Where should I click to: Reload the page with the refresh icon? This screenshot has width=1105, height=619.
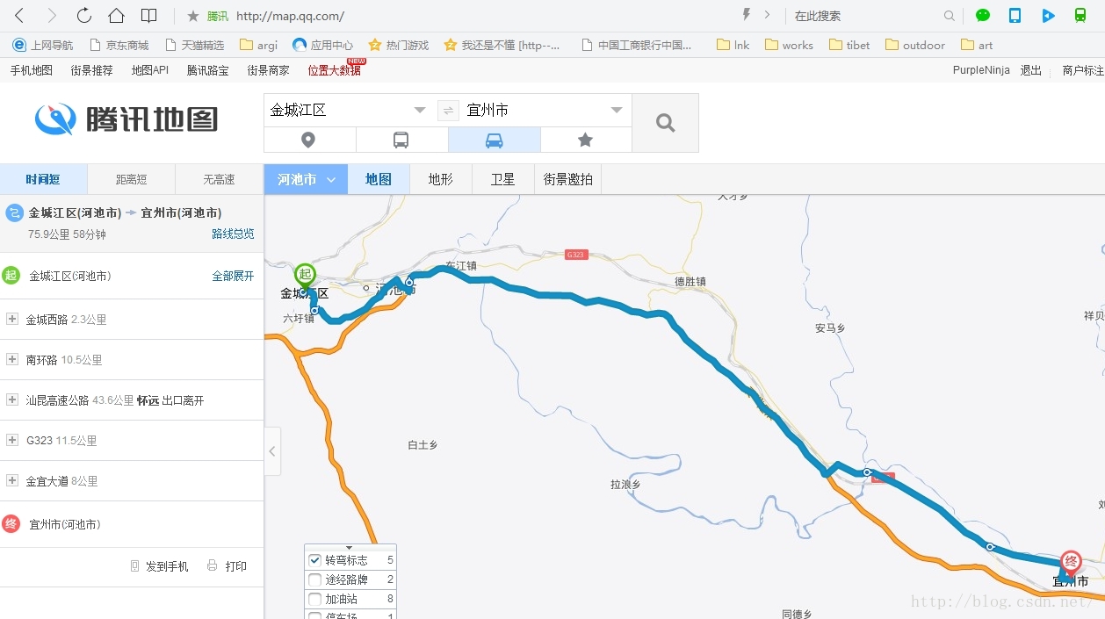coord(84,16)
